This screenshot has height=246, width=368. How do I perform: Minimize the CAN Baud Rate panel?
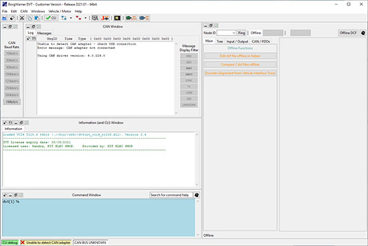(x=5, y=27)
